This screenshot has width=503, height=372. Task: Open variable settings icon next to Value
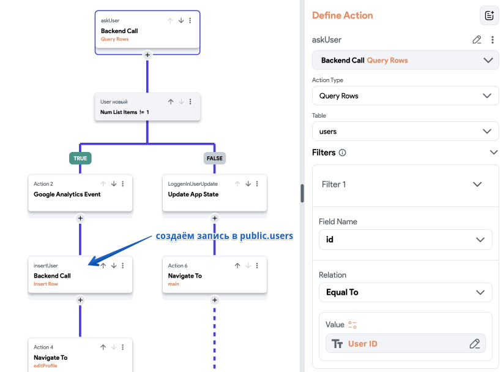(x=352, y=325)
